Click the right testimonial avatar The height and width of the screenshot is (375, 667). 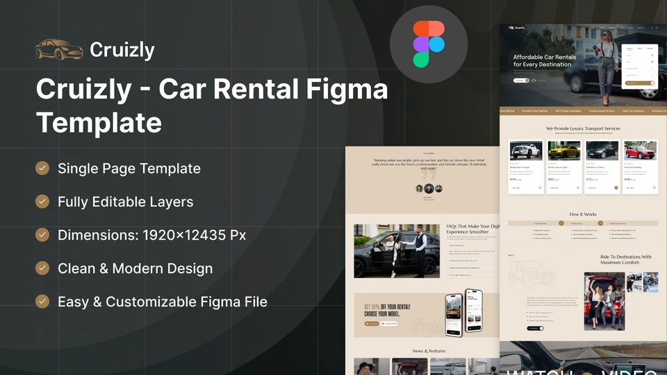tap(438, 188)
